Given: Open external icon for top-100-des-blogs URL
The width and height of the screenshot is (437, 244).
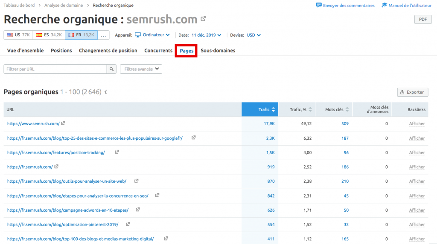Looking at the screenshot, I should 166,238.
